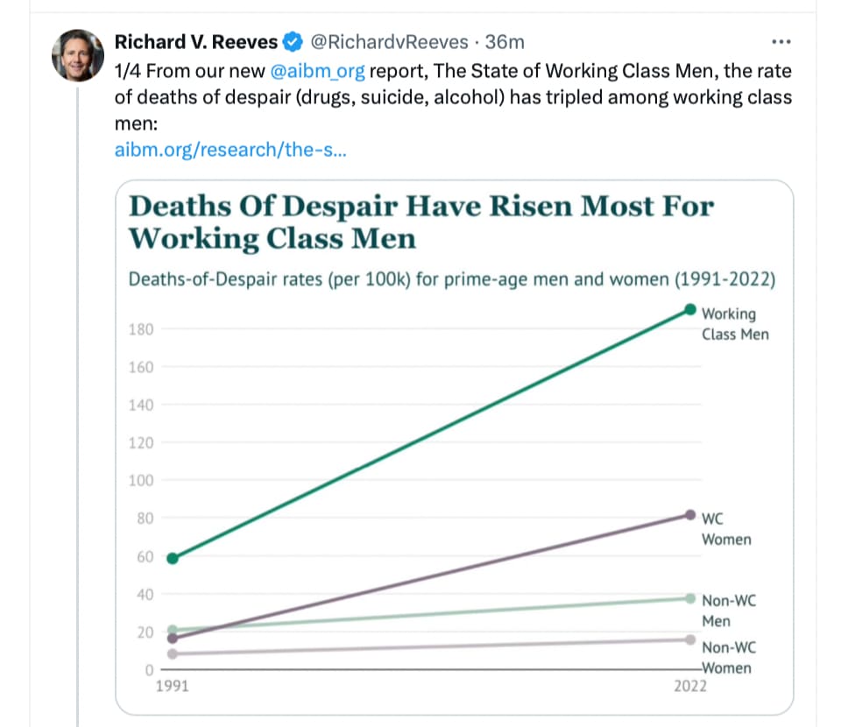This screenshot has width=855, height=727.
Task: Click the Non-WC Men line label
Action: (x=729, y=611)
